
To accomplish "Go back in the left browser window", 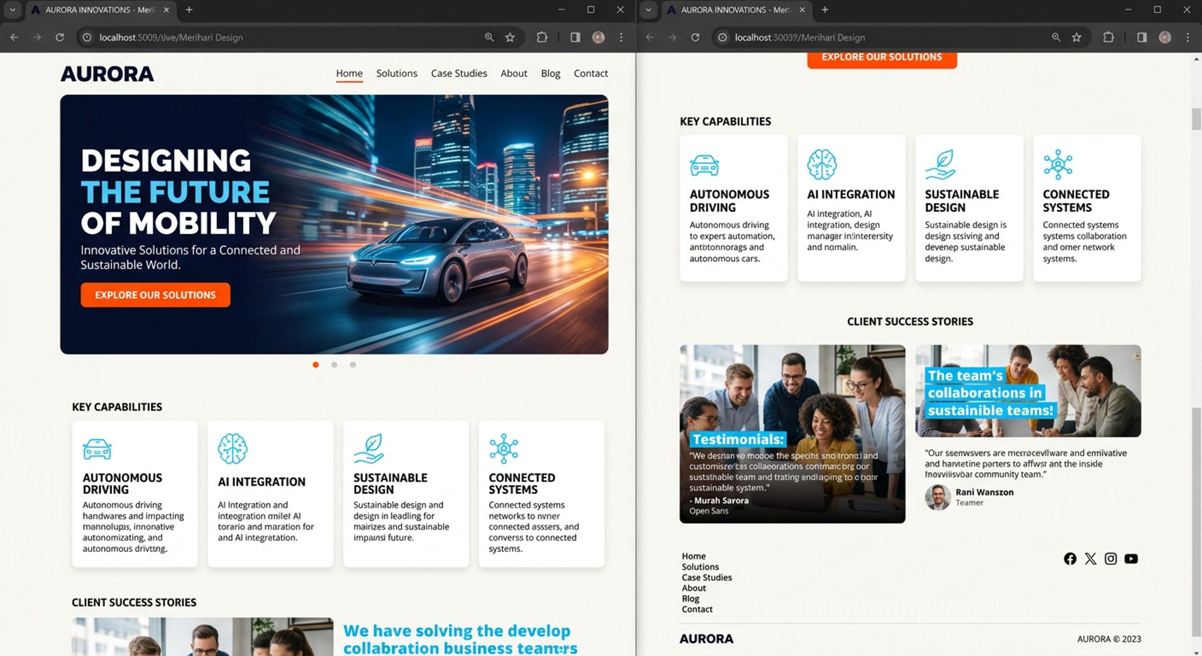I will 14,37.
